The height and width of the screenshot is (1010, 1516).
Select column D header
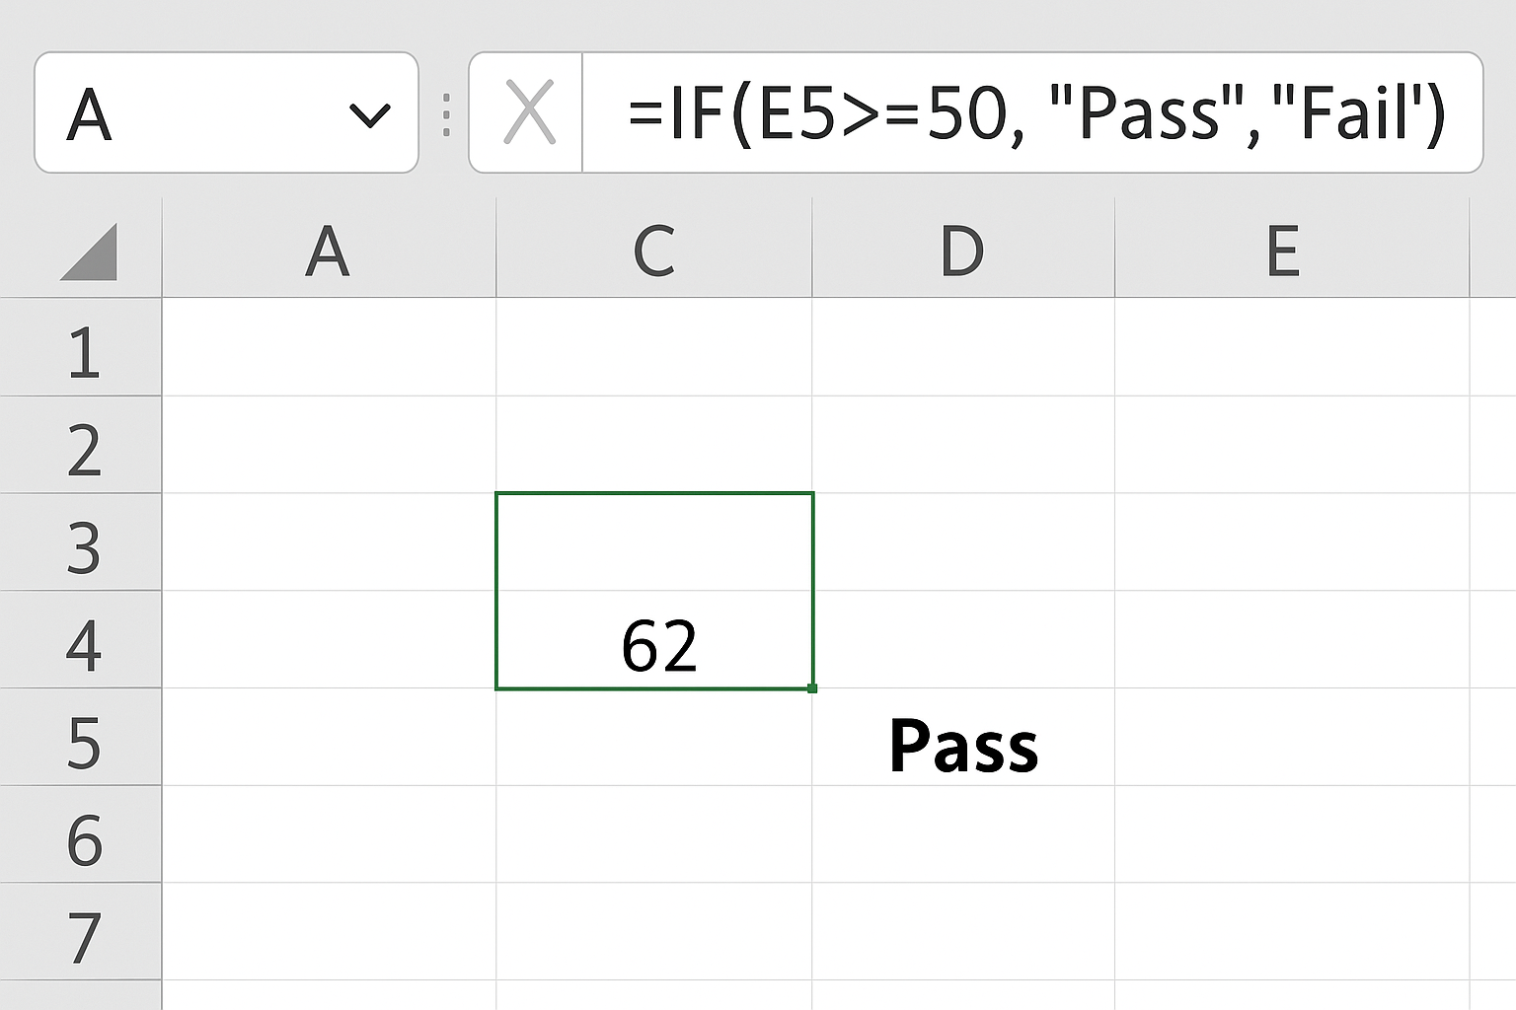coord(962,250)
